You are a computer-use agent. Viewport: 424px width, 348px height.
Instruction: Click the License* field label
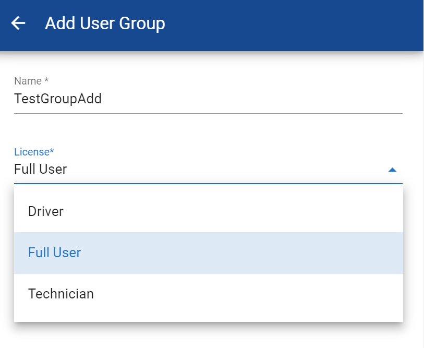tap(34, 152)
